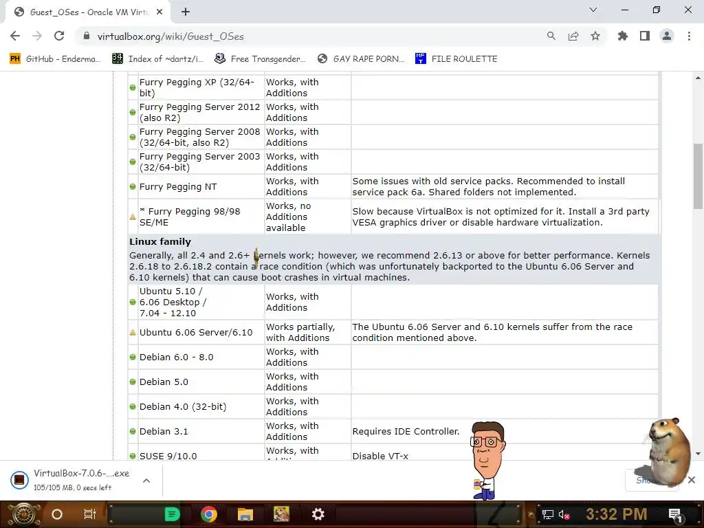
Task: Click the glasses-wearing cartoon man character
Action: pos(487,460)
